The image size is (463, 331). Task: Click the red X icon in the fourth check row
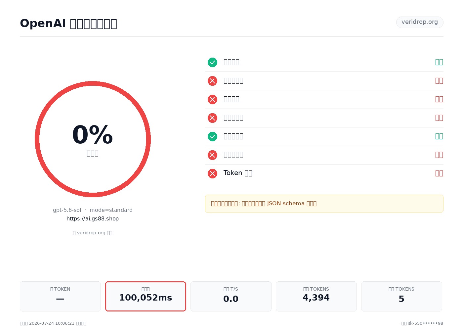click(212, 118)
